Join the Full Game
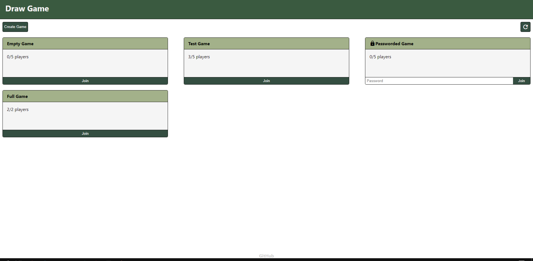Viewport: 533px width, 261px height. pos(85,133)
